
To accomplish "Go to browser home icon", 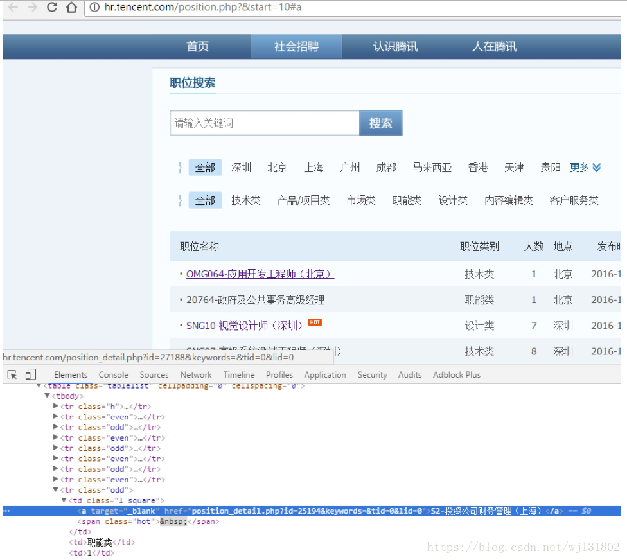I will (71, 7).
